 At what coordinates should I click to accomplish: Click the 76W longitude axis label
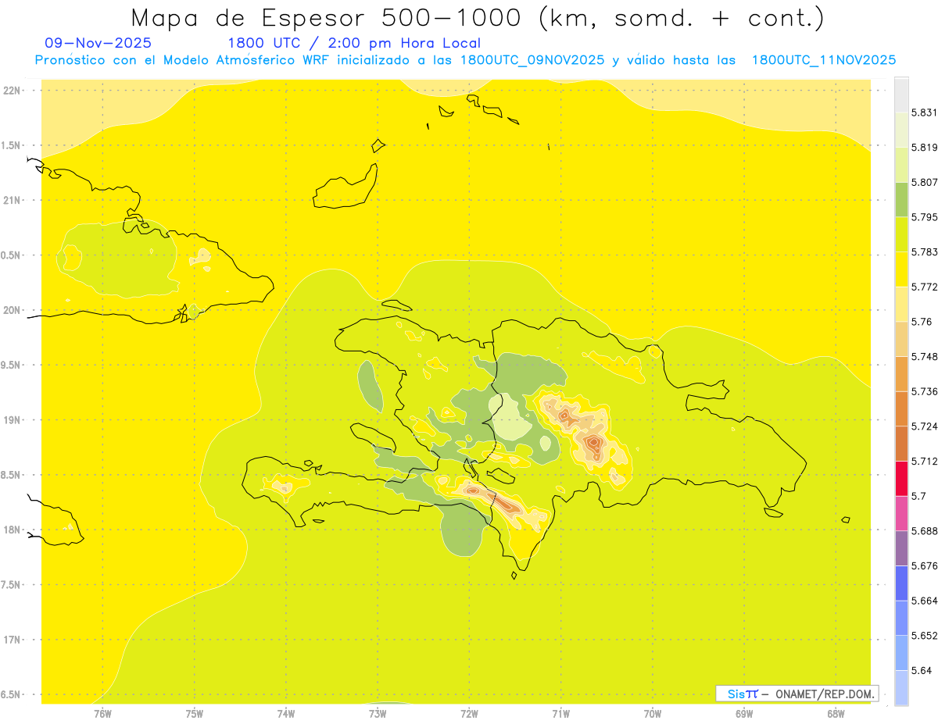click(x=102, y=714)
